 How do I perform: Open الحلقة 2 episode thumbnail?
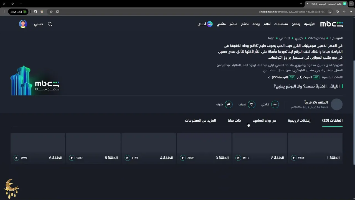coord(260,148)
